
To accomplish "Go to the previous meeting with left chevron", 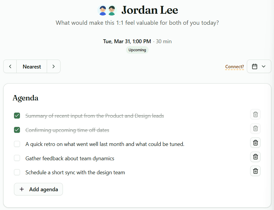I will pos(10,66).
